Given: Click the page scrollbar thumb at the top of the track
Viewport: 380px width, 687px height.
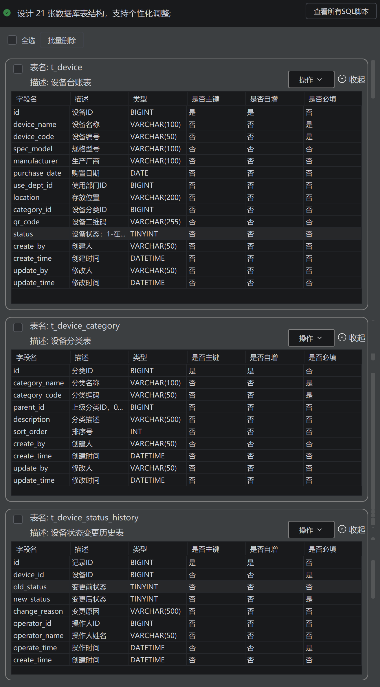Looking at the screenshot, I should 373,79.
